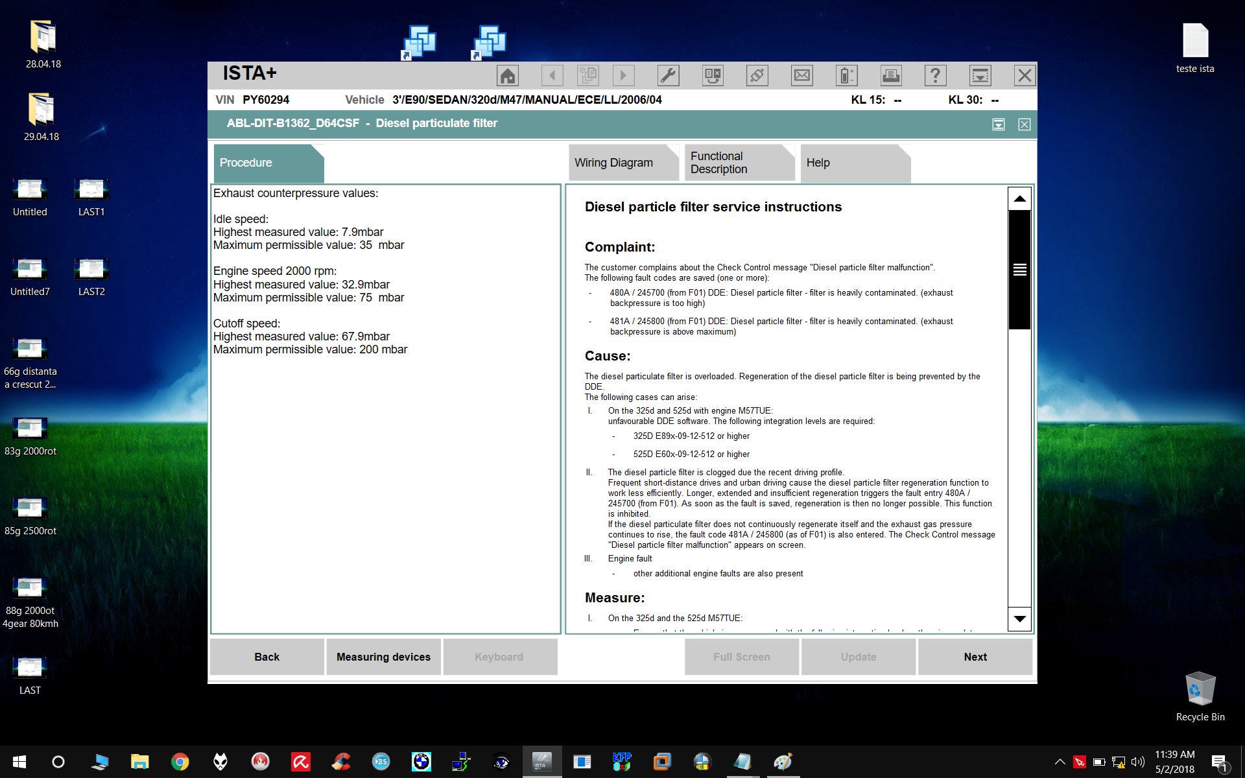Image resolution: width=1245 pixels, height=778 pixels.
Task: Switch to the Procedure tab
Action: coord(268,163)
